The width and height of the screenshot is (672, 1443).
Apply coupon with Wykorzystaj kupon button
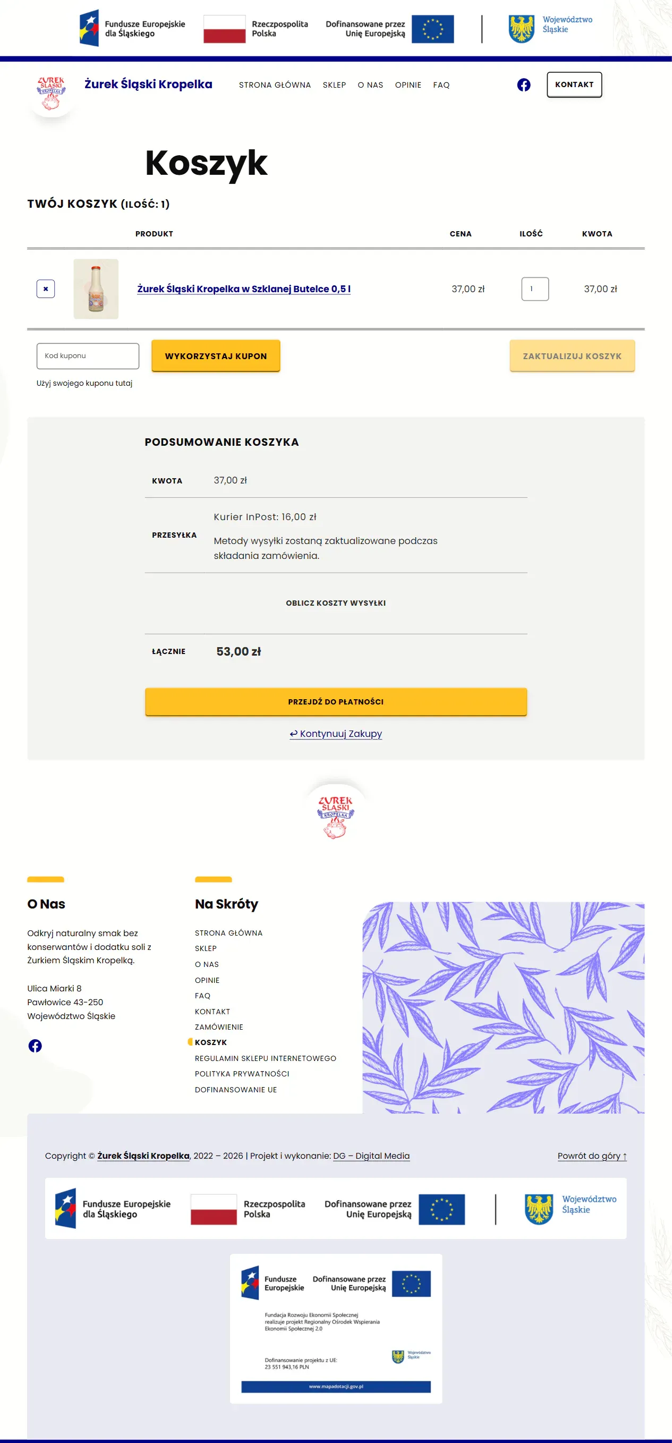(216, 356)
